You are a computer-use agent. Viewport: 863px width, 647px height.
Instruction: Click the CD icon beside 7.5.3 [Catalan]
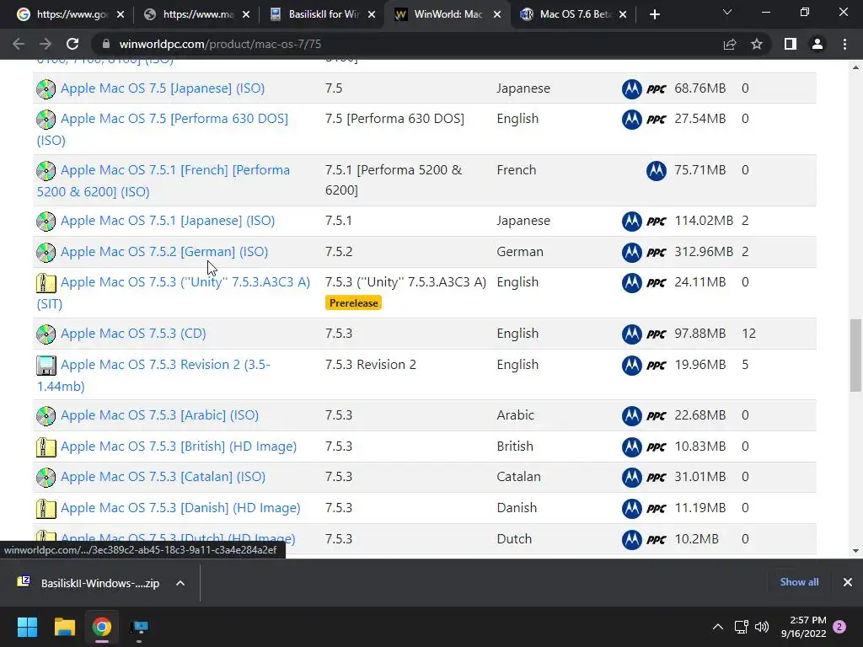pos(46,478)
